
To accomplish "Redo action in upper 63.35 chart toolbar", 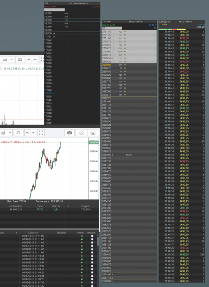I will point(35,60).
